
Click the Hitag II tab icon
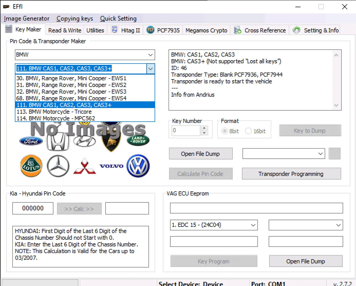[x=115, y=30]
